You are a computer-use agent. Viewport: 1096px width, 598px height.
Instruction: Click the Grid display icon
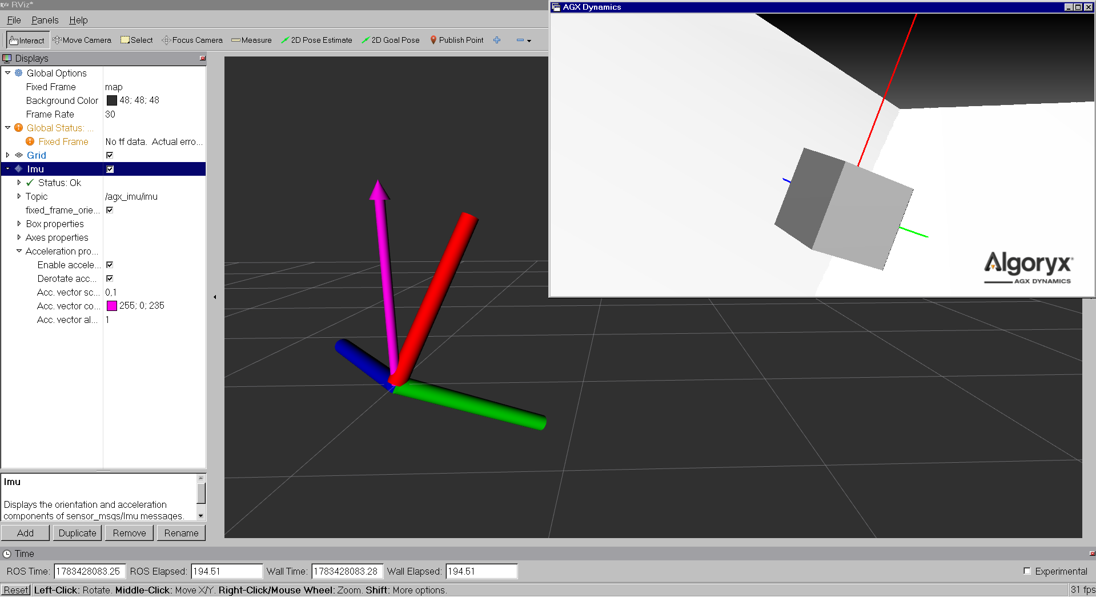coord(19,155)
